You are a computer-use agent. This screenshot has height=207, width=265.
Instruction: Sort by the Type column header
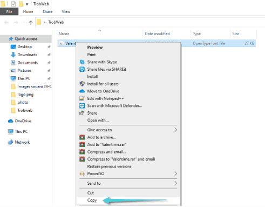[210, 34]
